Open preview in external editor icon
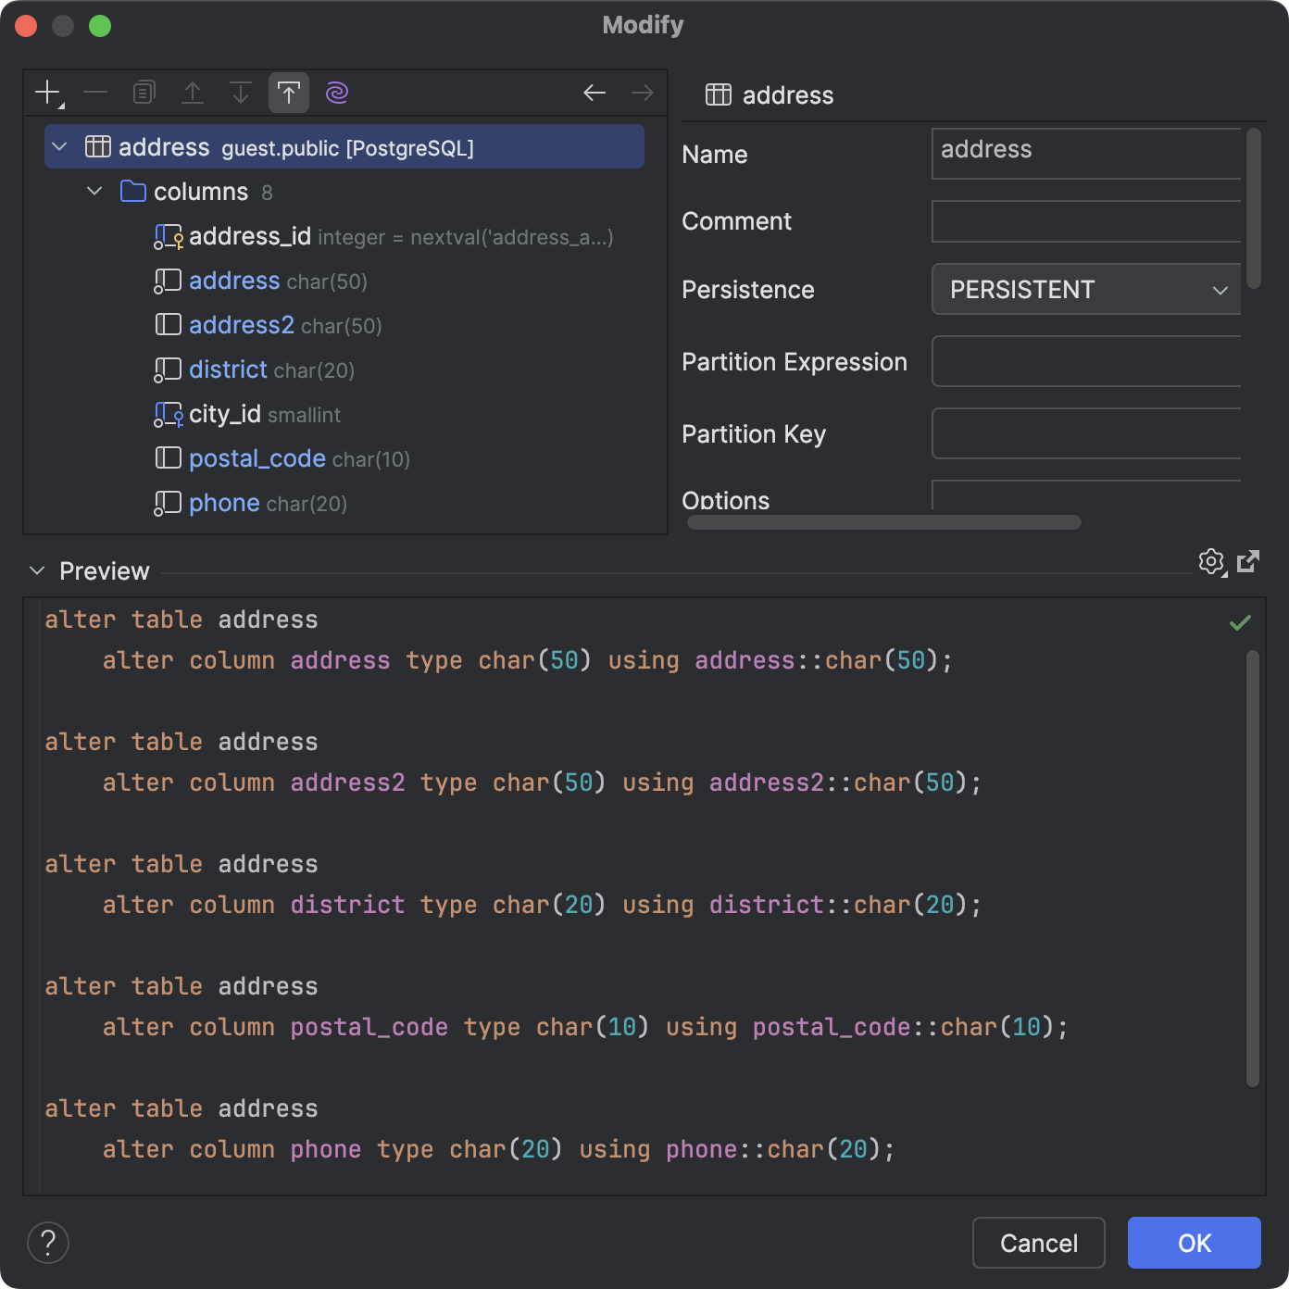Screen dimensions: 1289x1289 point(1248,561)
